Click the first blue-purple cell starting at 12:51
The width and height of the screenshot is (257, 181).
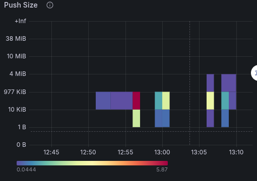click(103, 101)
